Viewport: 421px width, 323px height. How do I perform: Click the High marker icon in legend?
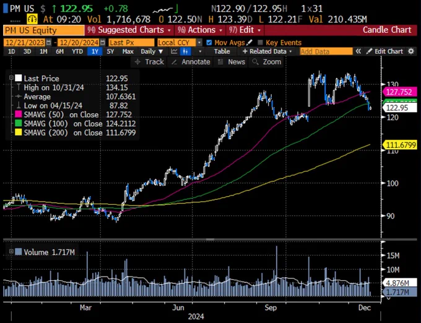point(19,87)
